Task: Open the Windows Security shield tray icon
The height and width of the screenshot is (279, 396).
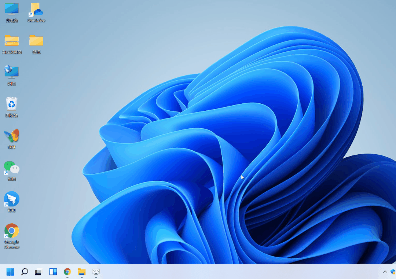Action: [393, 272]
